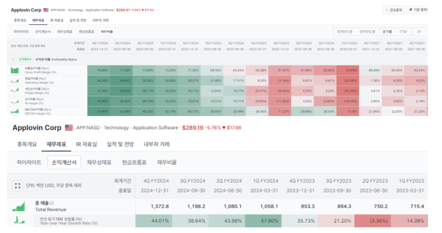The image size is (442, 233).
Task: Select 재무비율 sub-tab in the $289.19 panel
Action: tap(167, 162)
